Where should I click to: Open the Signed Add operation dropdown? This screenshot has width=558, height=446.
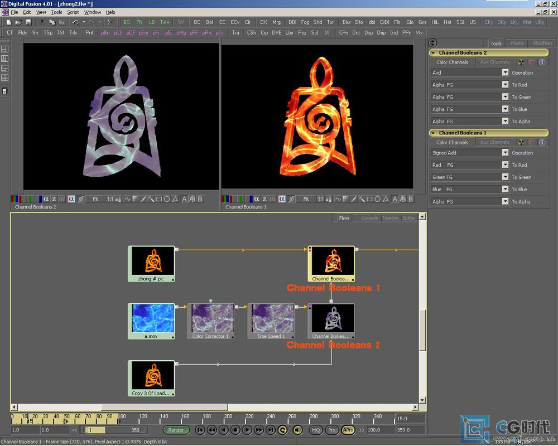click(470, 153)
